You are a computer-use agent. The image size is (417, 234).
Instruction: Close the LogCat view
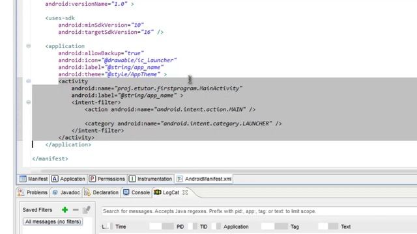(x=185, y=192)
